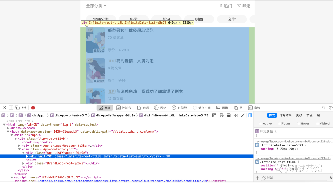Click the first E breadcrumb element icon

tap(3, 115)
